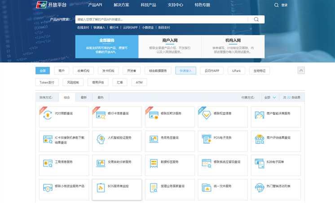The image size is (335, 203).
Task: Open the BOS服务单监控 clipboard icon
Action: (101, 188)
